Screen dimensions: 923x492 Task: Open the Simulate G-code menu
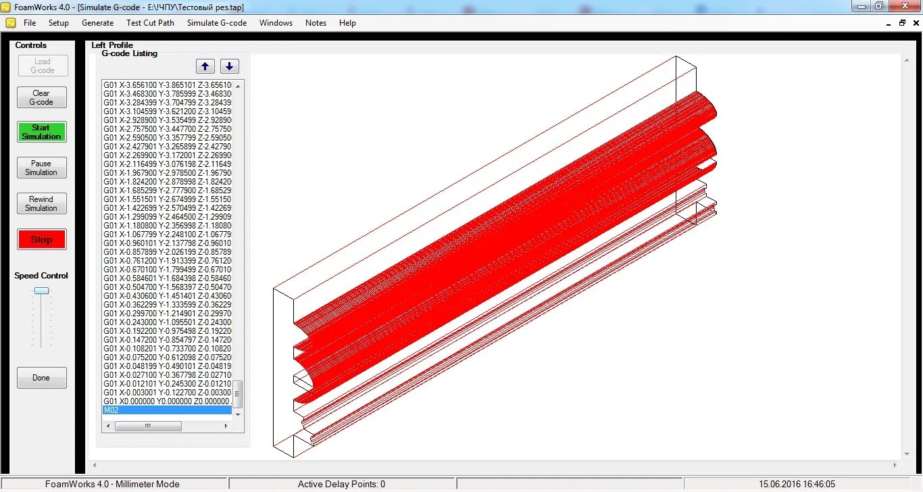(217, 23)
